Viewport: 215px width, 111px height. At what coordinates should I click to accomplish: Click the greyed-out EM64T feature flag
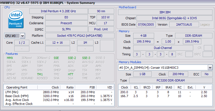click(x=11, y=74)
